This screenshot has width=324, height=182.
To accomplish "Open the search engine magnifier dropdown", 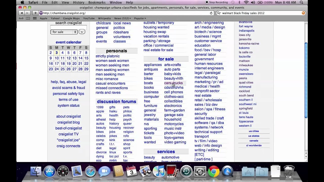I will pyautogui.click(x=219, y=13).
